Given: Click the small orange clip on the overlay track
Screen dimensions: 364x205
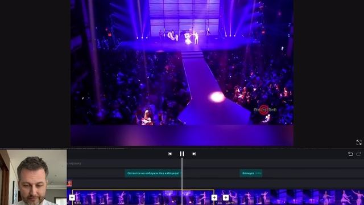Looking at the screenshot, I should coord(69,183).
